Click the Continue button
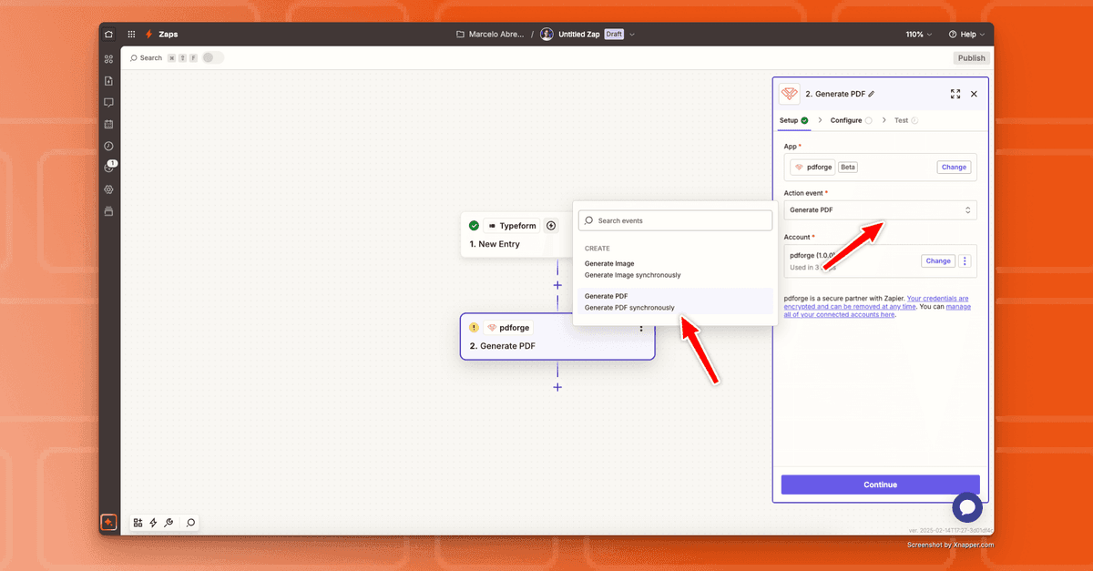The height and width of the screenshot is (571, 1093). [880, 484]
